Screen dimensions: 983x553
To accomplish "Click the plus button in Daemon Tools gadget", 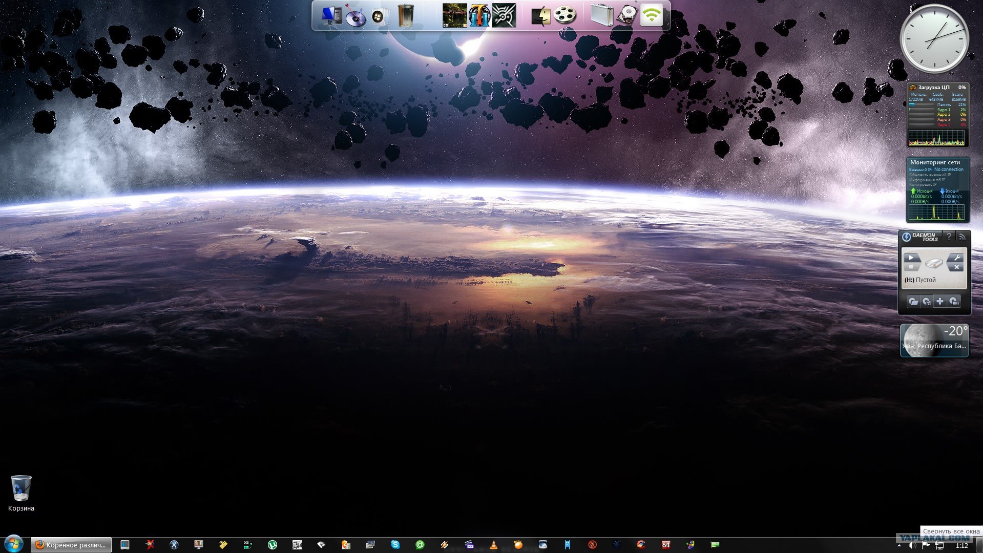I will 940,302.
